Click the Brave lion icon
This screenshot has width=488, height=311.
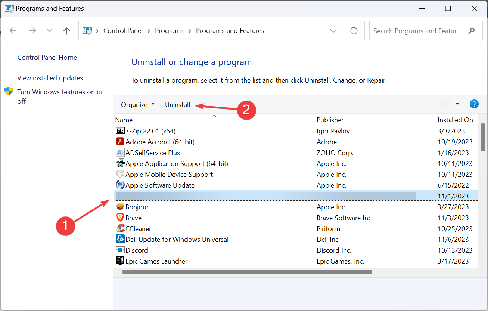point(120,218)
